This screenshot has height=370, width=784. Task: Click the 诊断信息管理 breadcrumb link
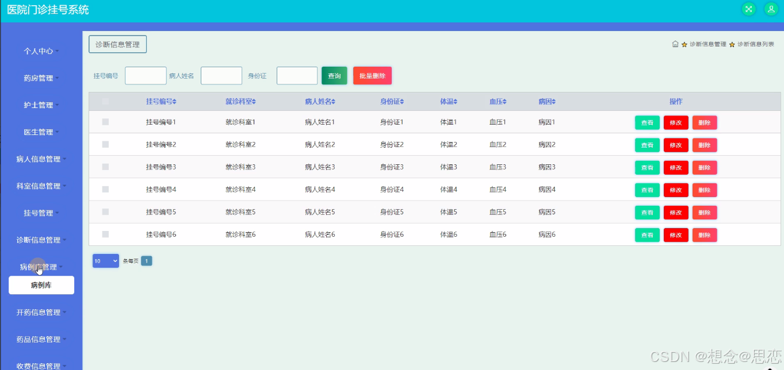click(x=707, y=44)
